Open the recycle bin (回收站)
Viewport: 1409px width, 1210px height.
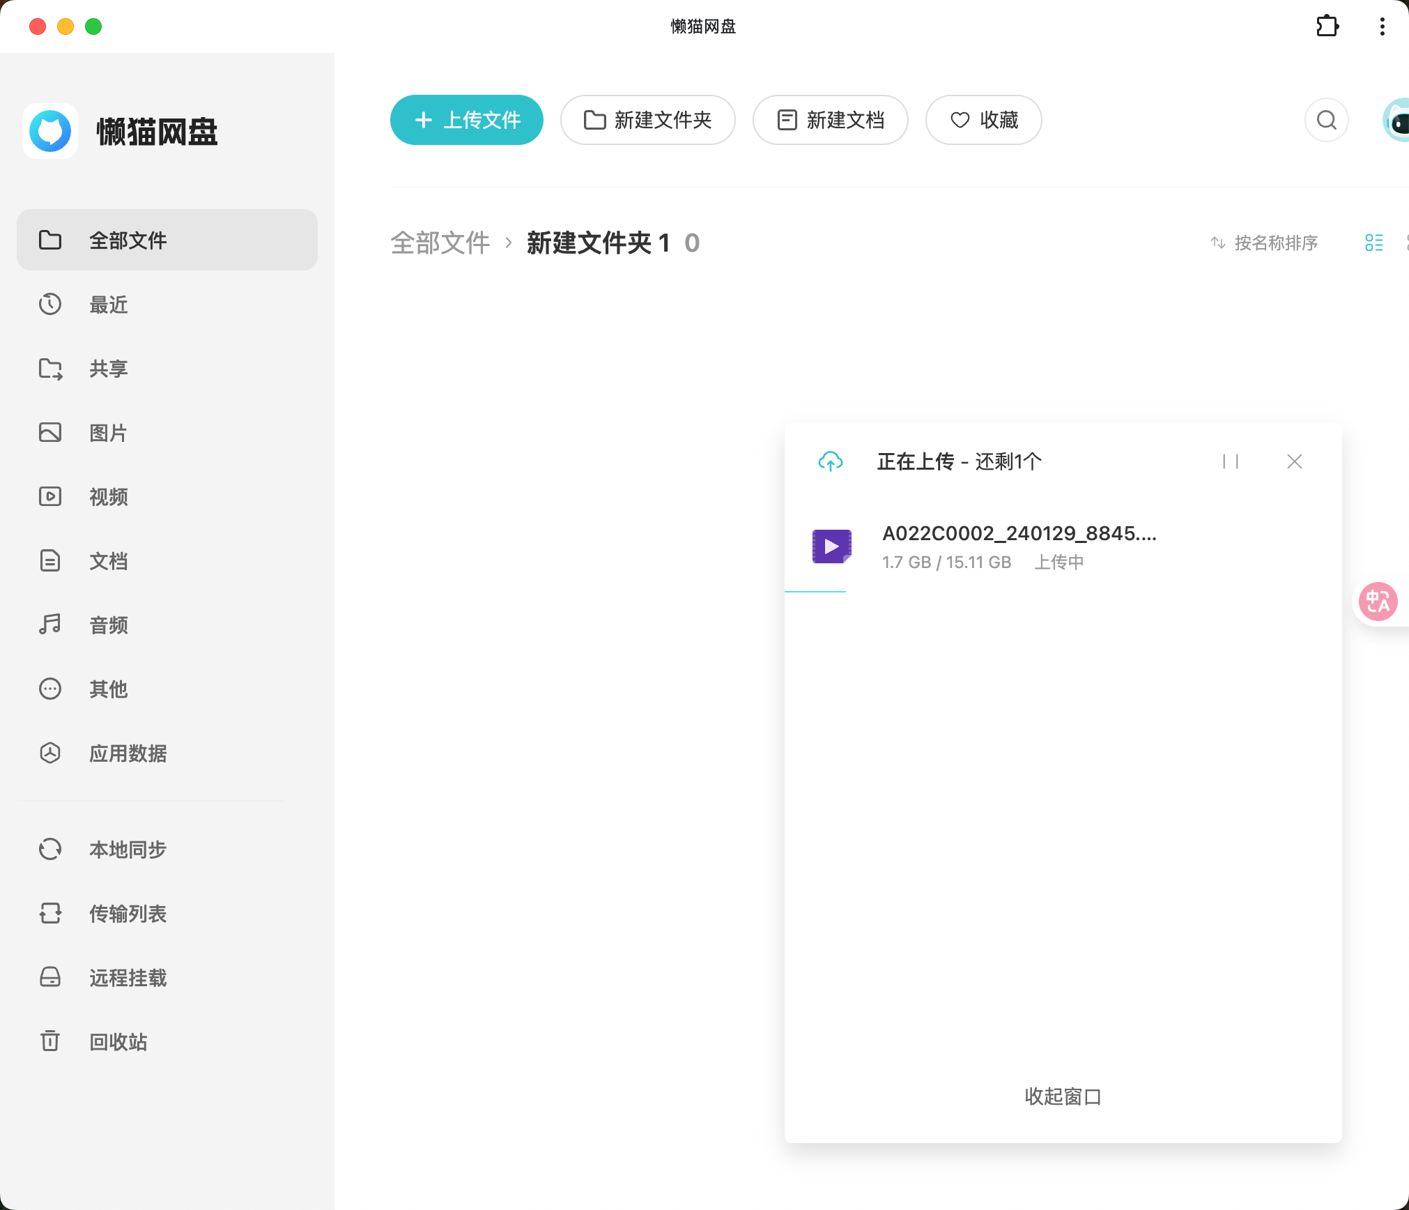click(118, 1041)
